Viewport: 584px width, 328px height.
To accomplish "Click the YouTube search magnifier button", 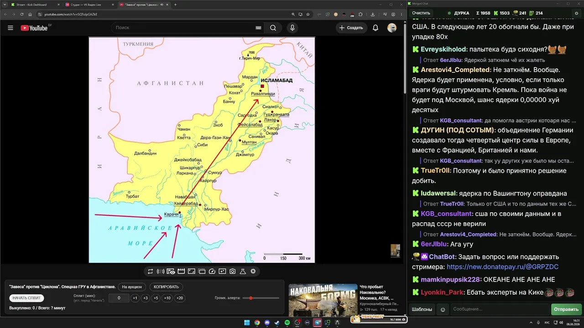I will click(273, 28).
